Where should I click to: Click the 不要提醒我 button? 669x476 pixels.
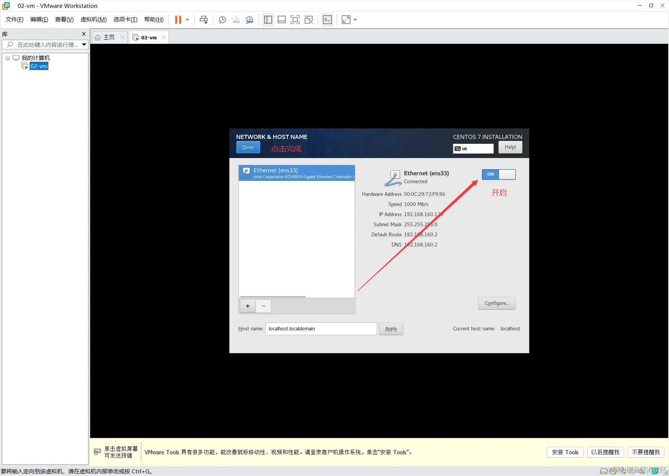click(x=646, y=452)
